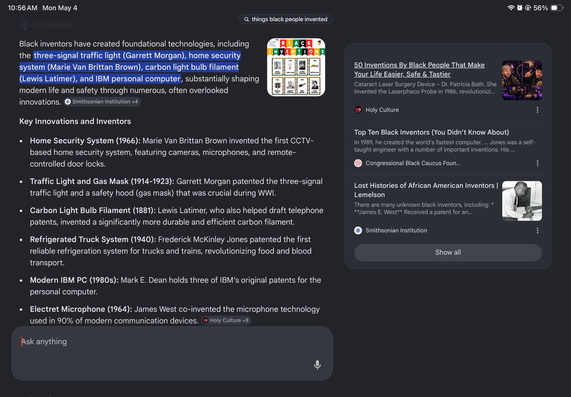
Task: Open 50 Inventions By Black People link
Action: coord(419,69)
